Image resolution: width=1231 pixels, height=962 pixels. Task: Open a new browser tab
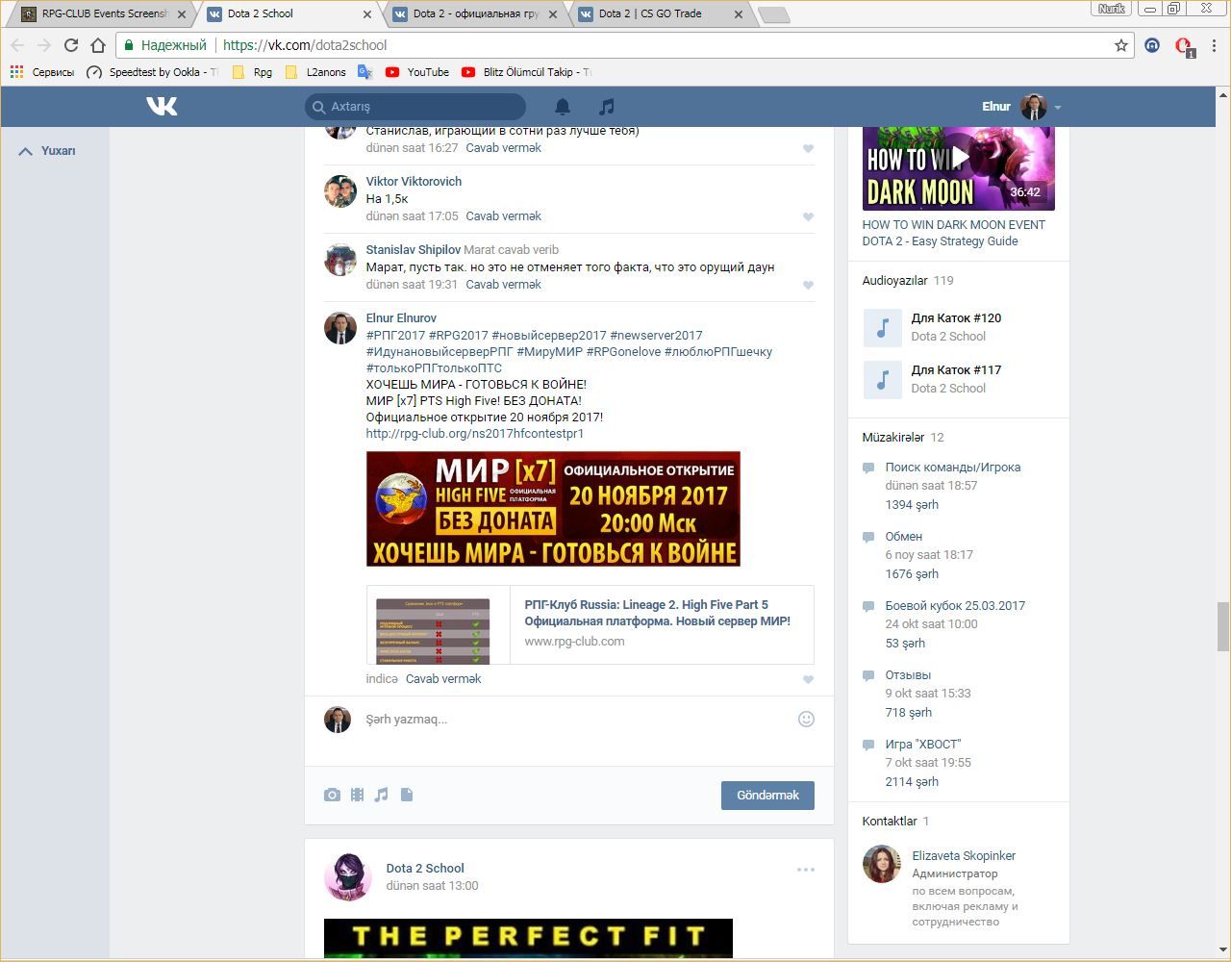(x=773, y=14)
